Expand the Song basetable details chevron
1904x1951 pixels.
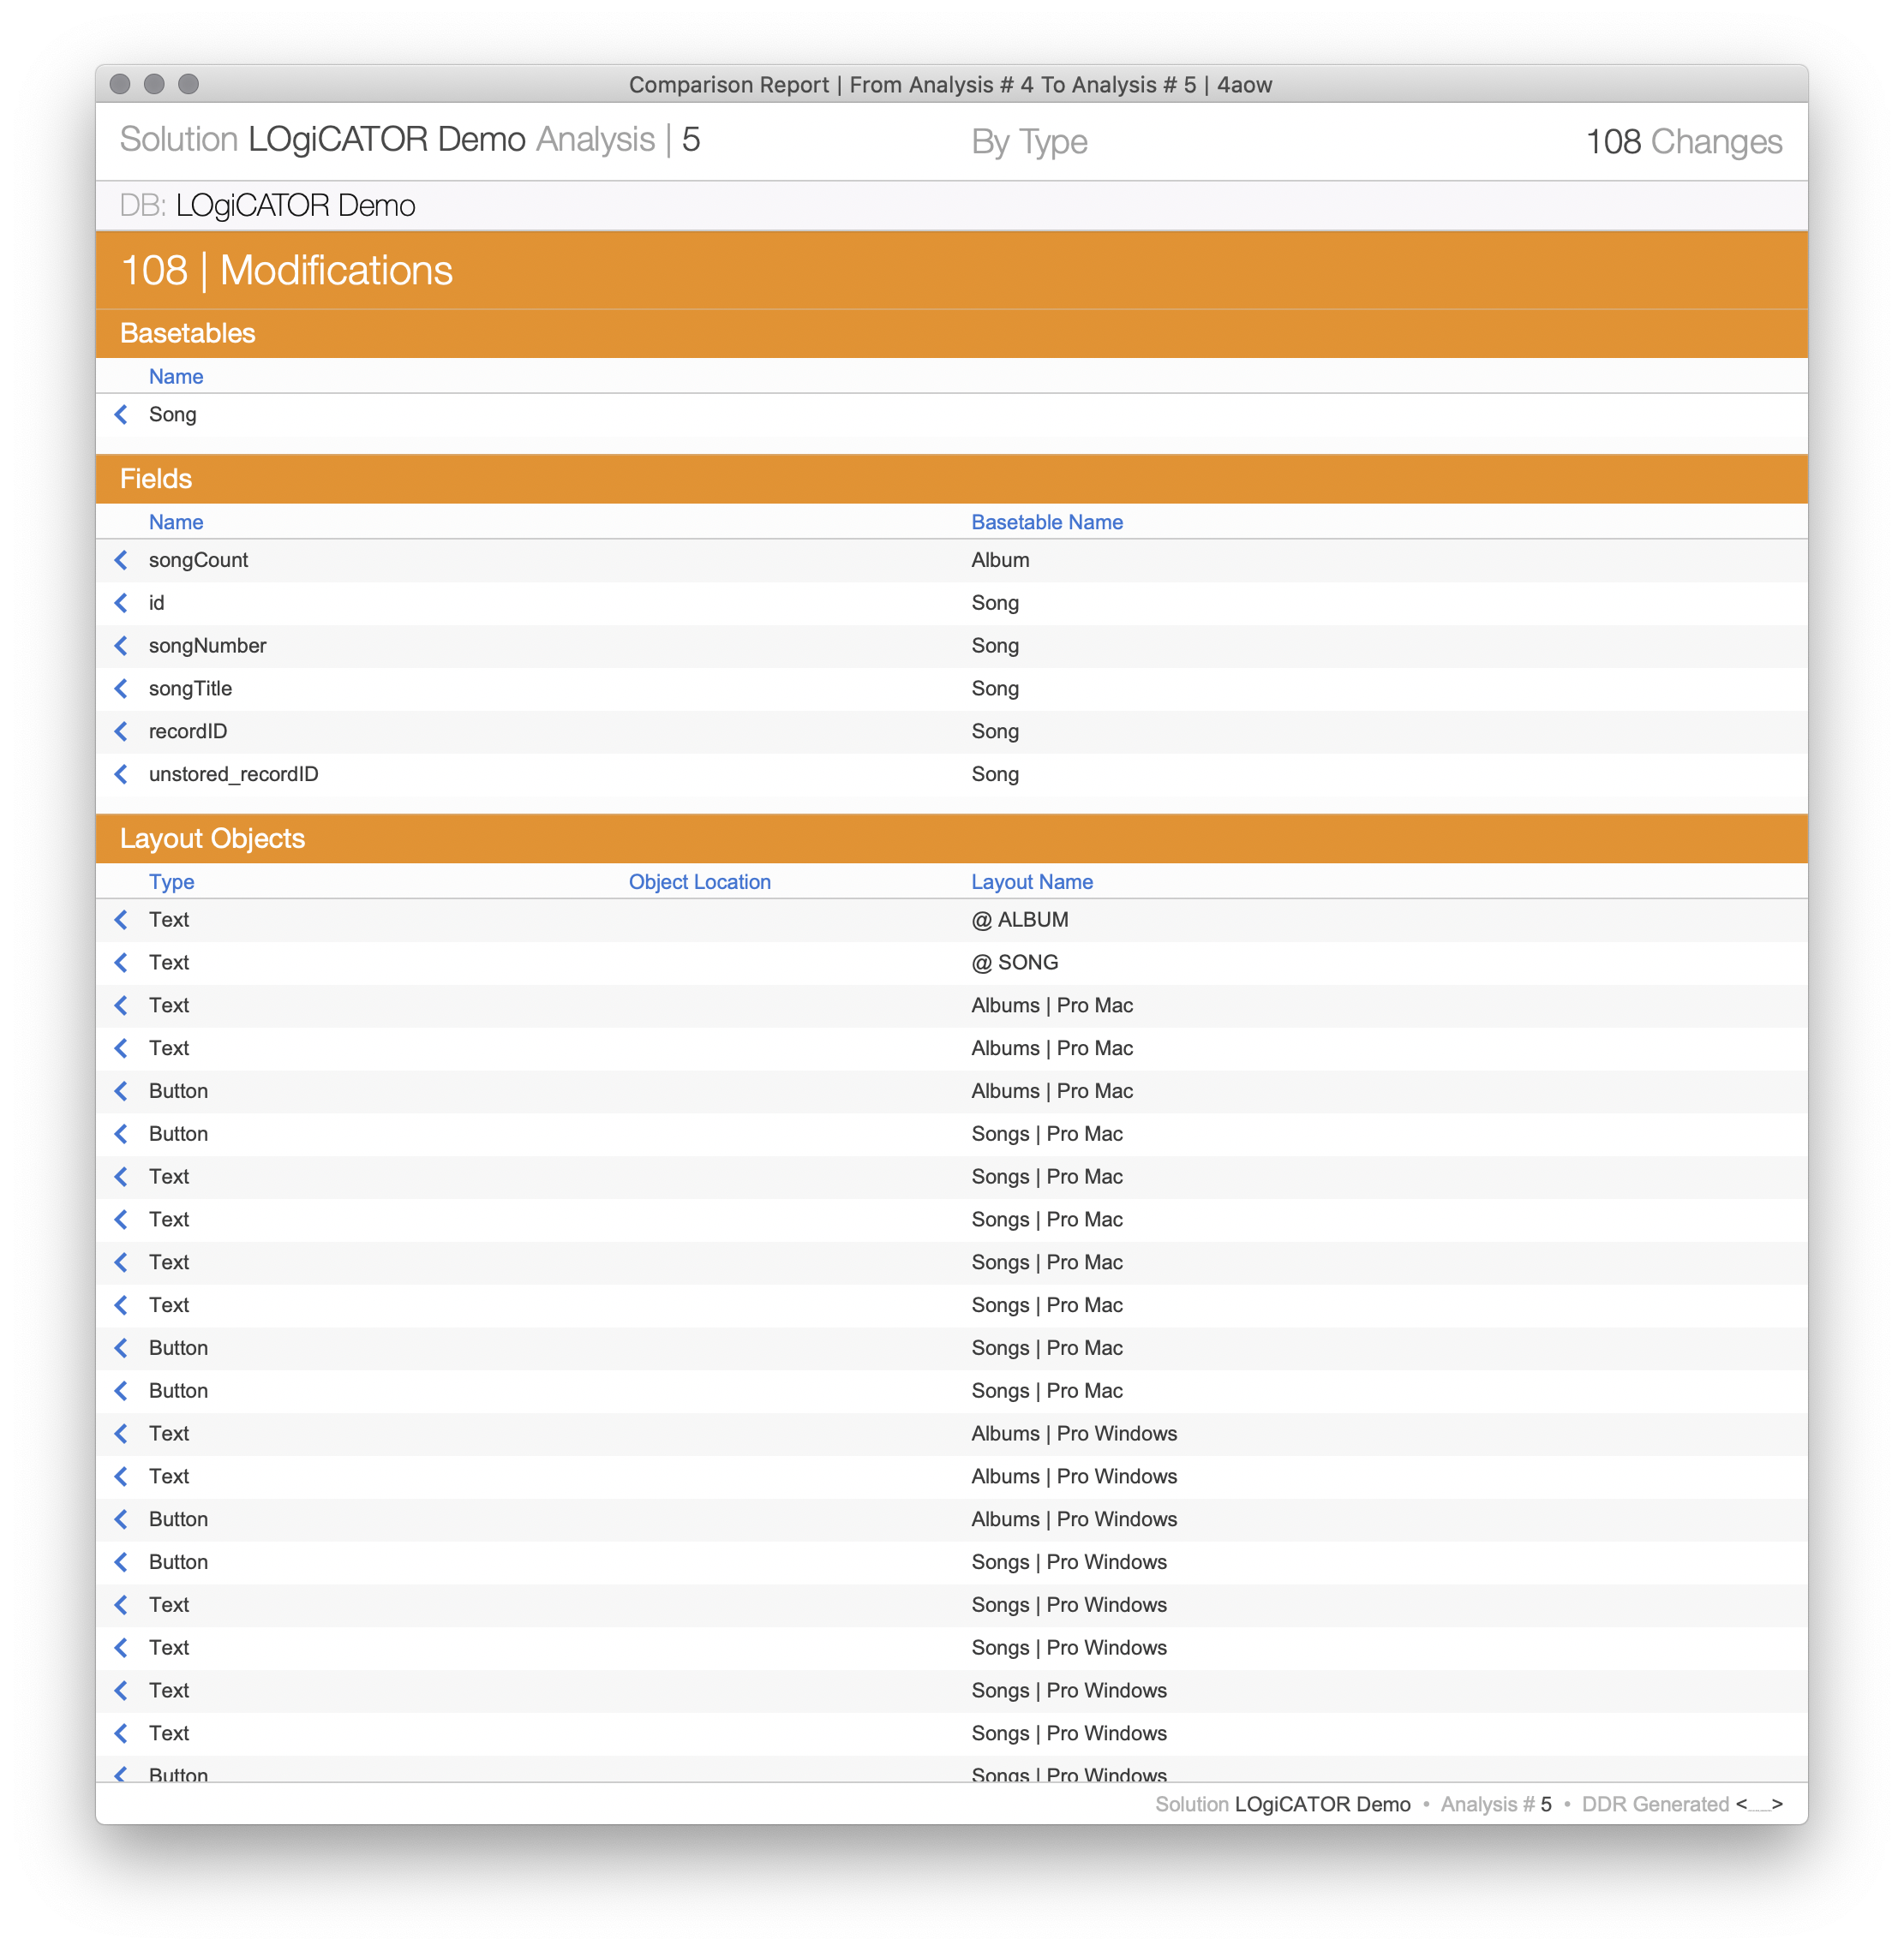[122, 414]
